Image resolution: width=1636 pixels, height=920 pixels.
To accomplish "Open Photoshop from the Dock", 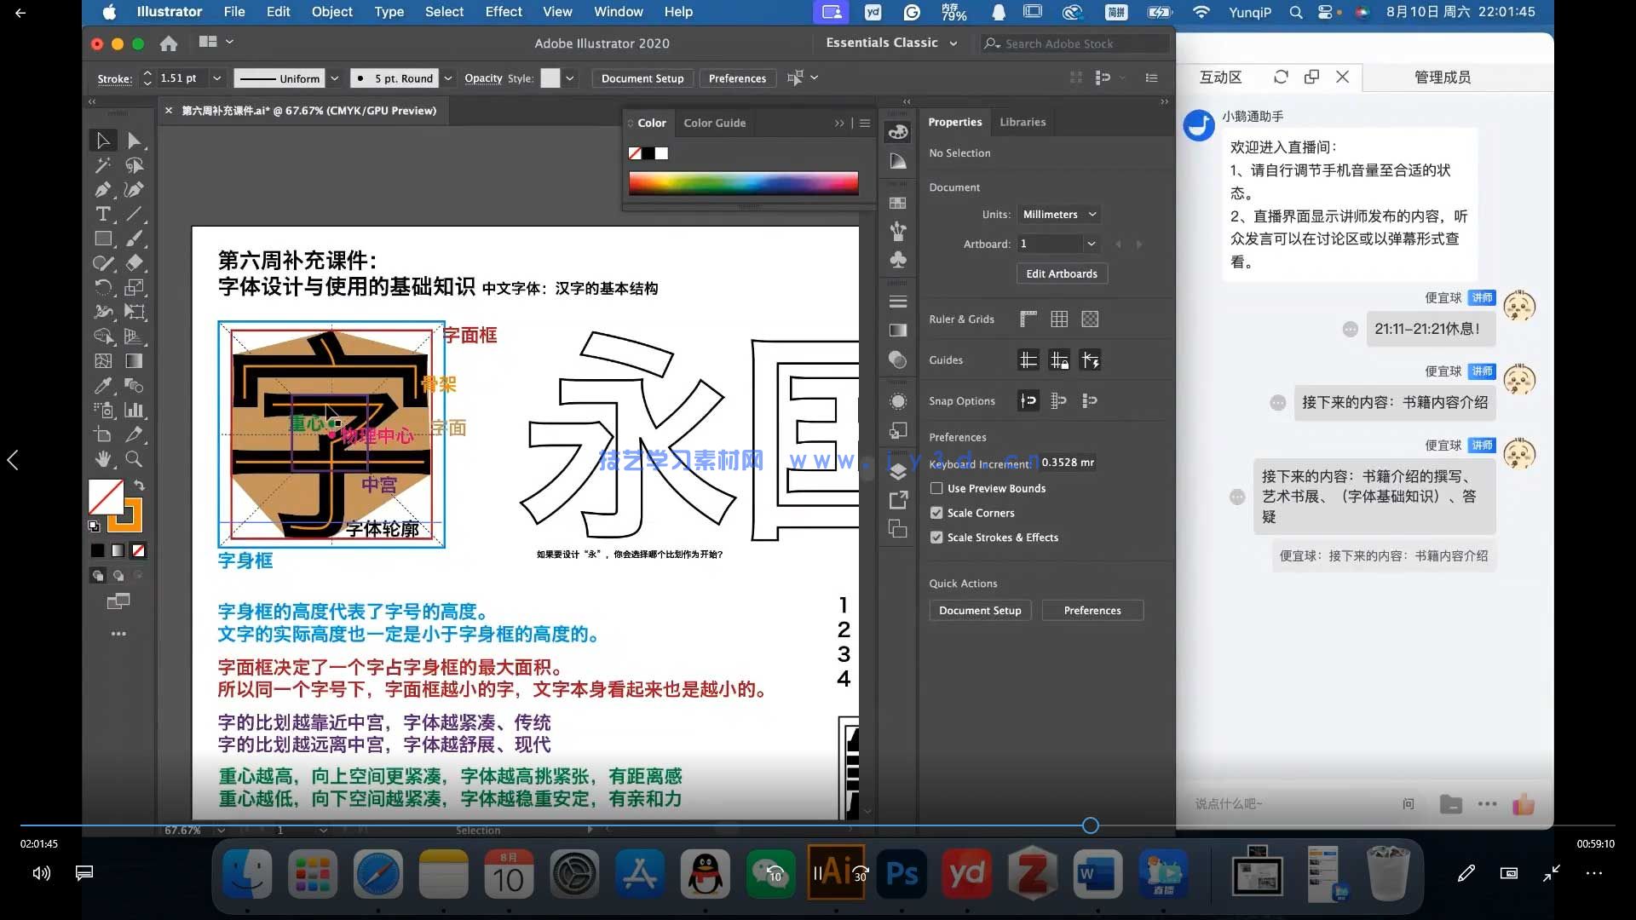I will pyautogui.click(x=902, y=873).
